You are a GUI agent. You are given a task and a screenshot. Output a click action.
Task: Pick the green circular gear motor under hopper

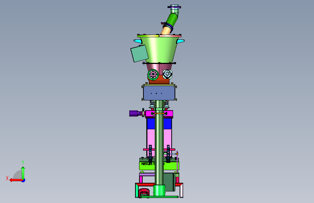click(x=153, y=74)
